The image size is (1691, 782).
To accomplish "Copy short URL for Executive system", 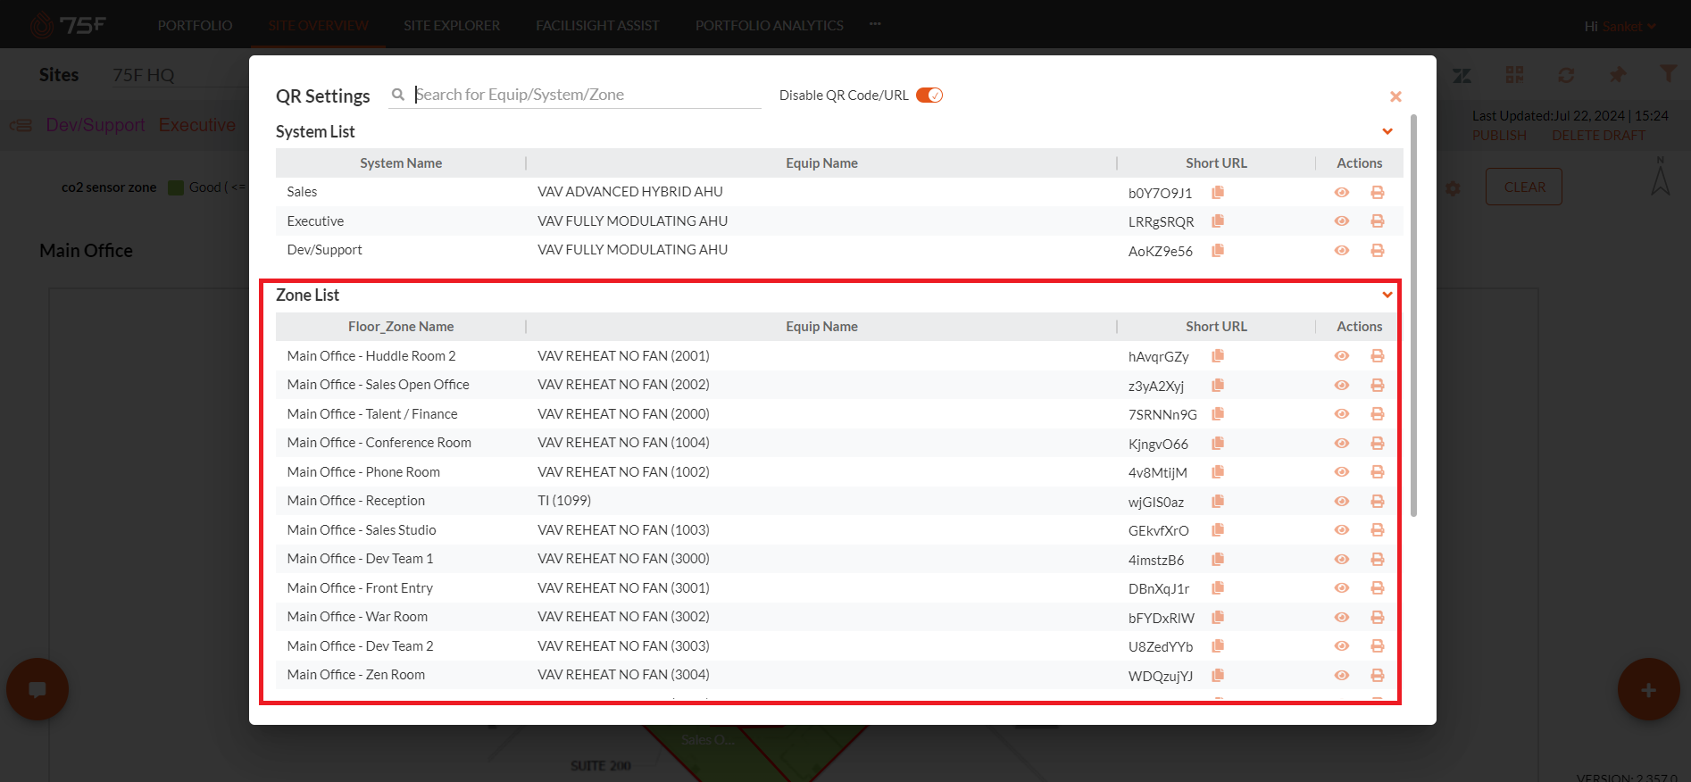I will point(1218,221).
